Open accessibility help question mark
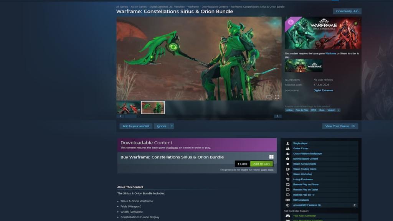393x221 pixels. point(354,205)
